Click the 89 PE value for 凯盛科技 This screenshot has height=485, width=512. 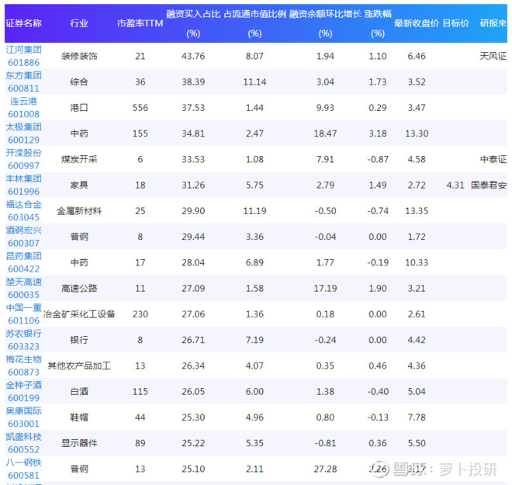[x=140, y=443]
